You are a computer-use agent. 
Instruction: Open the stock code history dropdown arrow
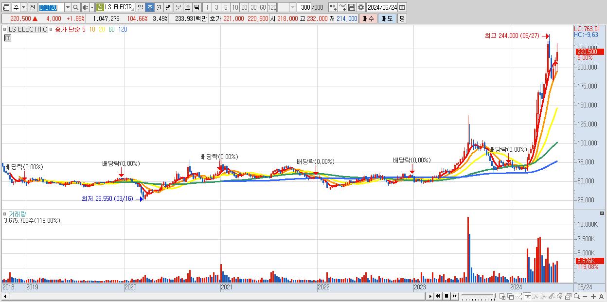(68, 7)
